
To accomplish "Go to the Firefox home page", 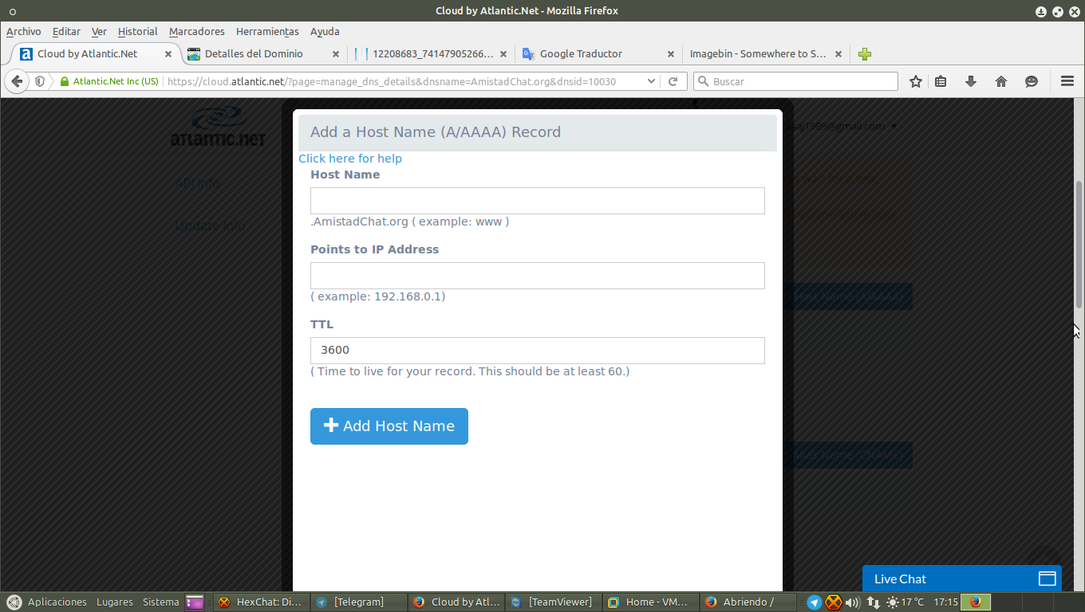I will pyautogui.click(x=1001, y=81).
